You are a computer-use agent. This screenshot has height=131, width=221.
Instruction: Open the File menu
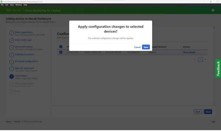tap(2, 5)
